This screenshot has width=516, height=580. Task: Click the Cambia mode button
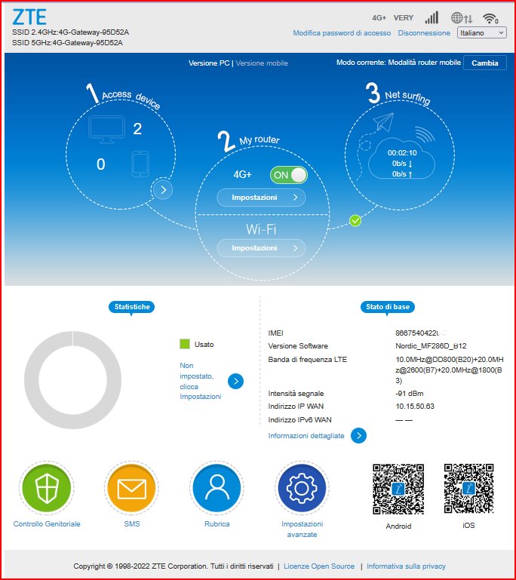click(x=484, y=63)
